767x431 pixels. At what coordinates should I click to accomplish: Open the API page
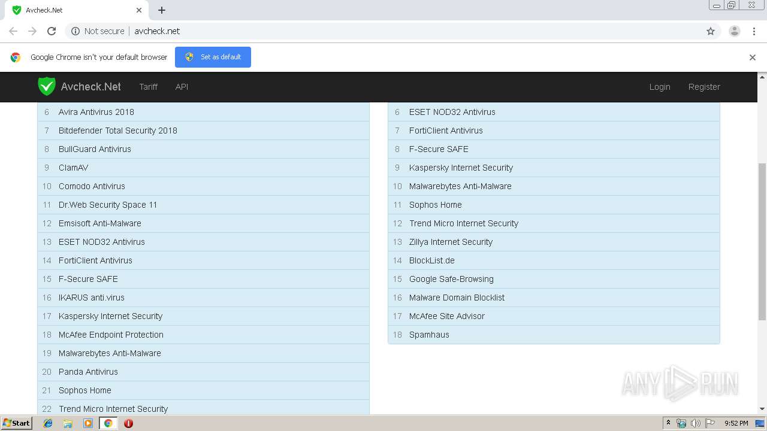182,87
